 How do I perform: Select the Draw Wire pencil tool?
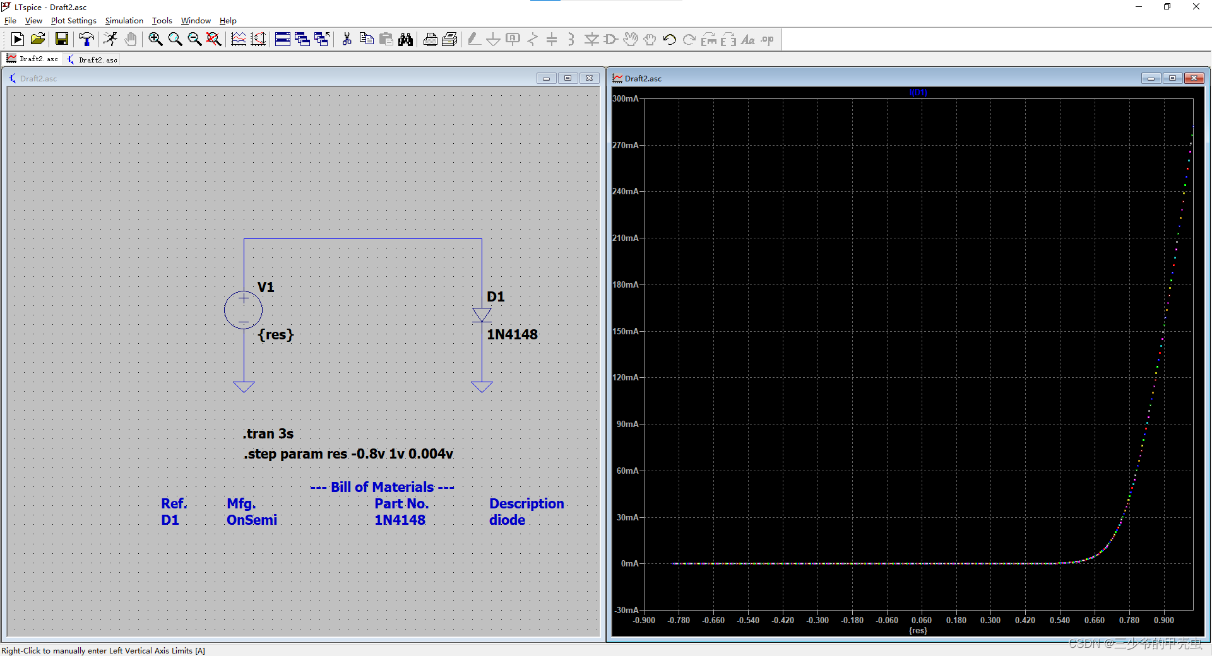click(474, 39)
